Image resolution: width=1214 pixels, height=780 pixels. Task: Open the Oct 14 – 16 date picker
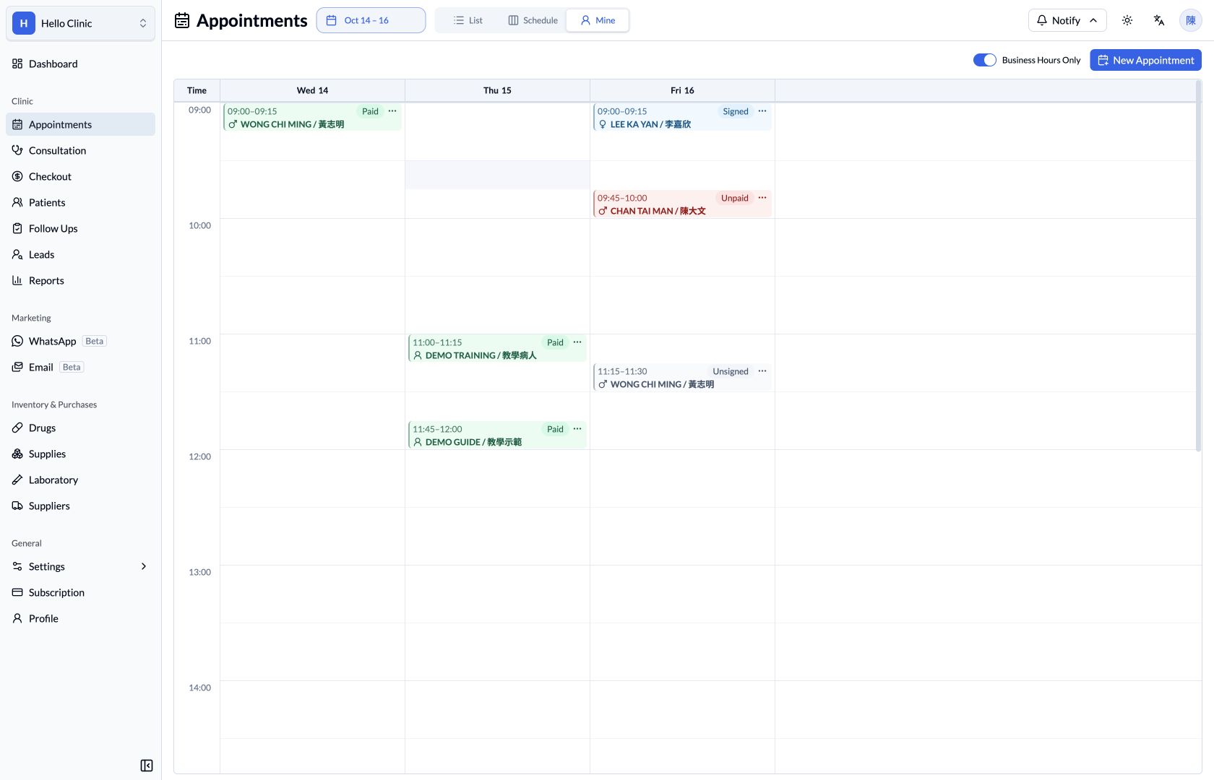tap(371, 20)
